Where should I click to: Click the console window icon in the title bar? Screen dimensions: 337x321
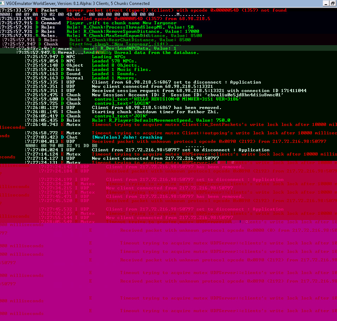point(3,4)
